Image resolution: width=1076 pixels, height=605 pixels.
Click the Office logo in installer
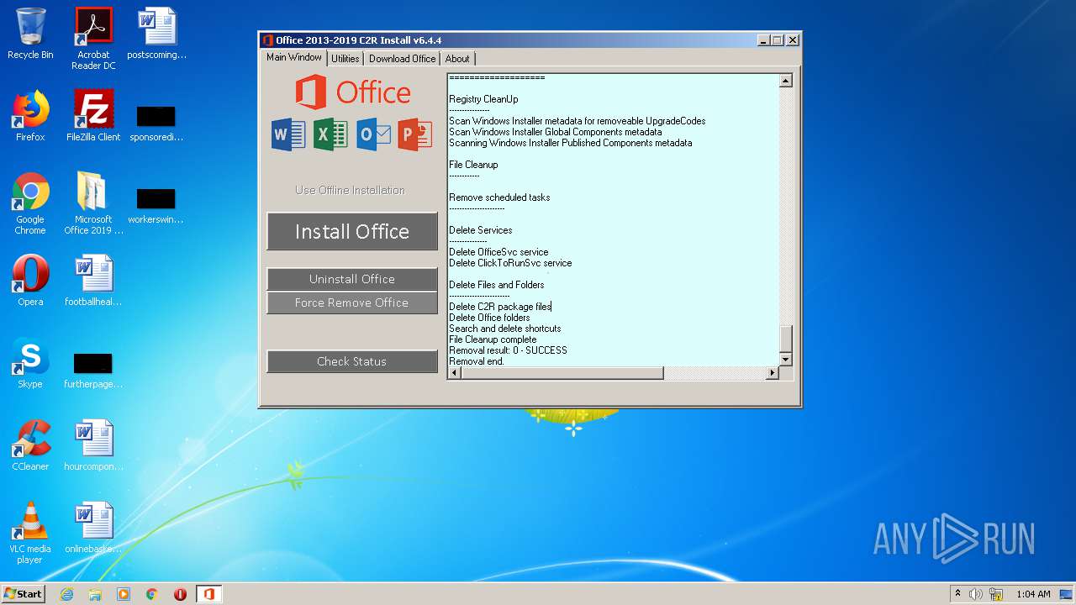point(353,92)
